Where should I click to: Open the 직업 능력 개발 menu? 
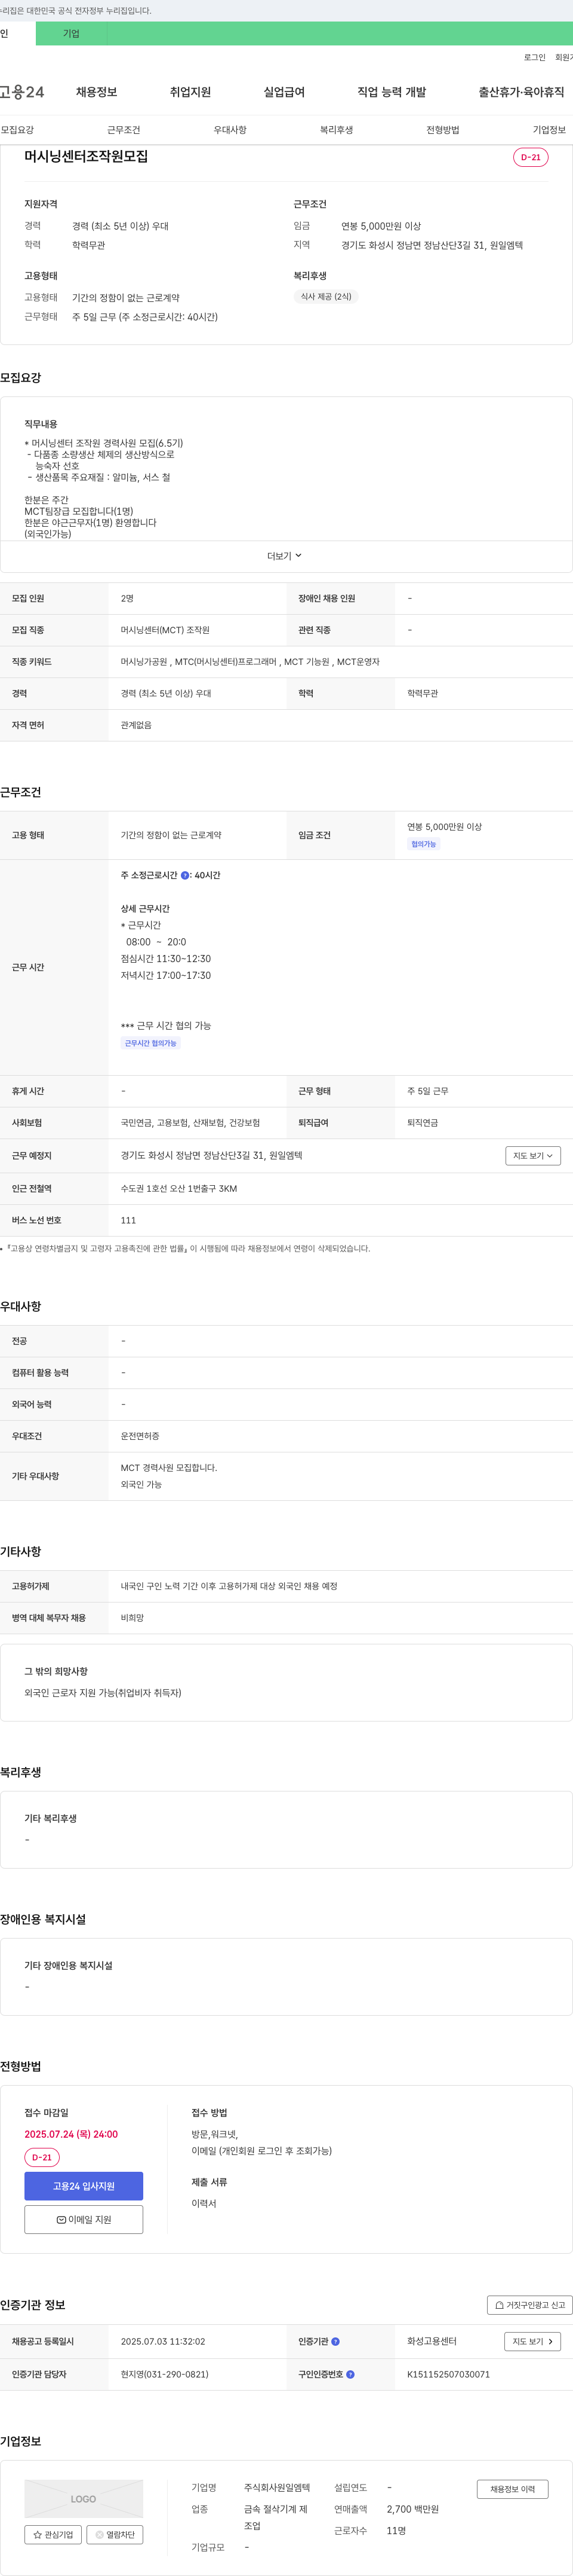392,92
